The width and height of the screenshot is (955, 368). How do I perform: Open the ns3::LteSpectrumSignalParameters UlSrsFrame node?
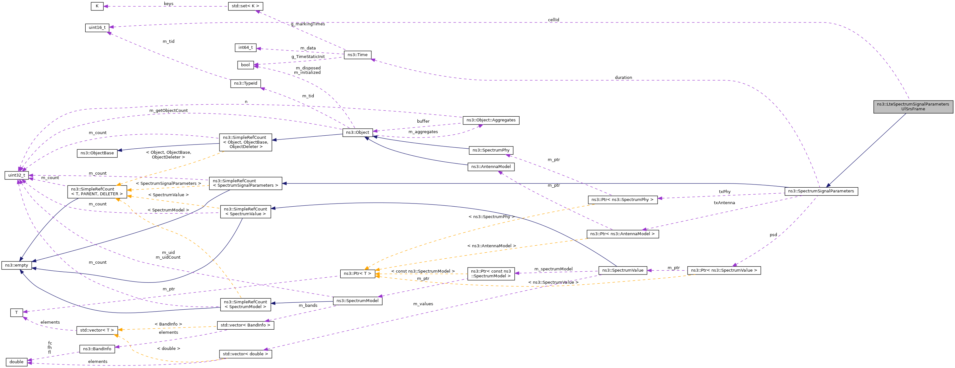point(913,107)
